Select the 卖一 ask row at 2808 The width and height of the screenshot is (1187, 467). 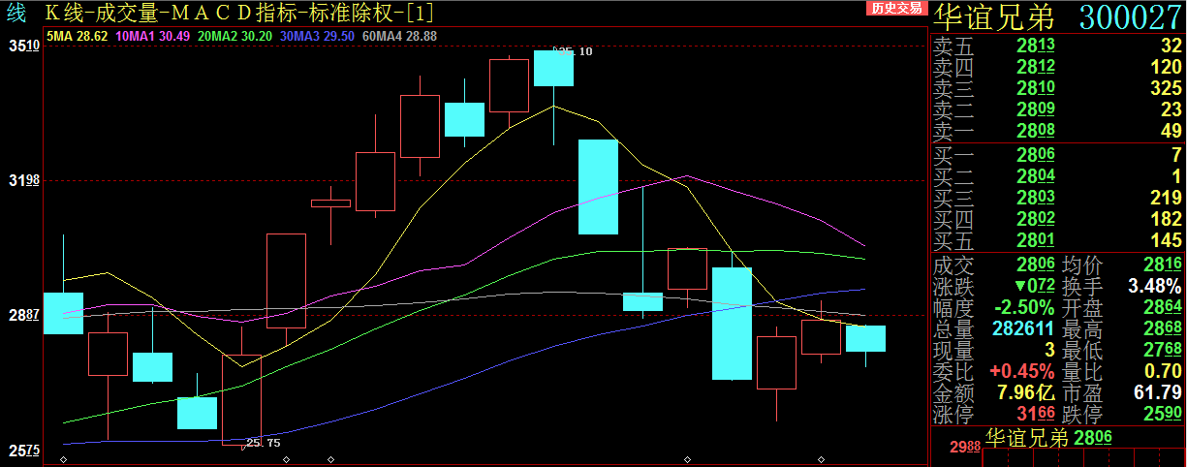point(1056,131)
